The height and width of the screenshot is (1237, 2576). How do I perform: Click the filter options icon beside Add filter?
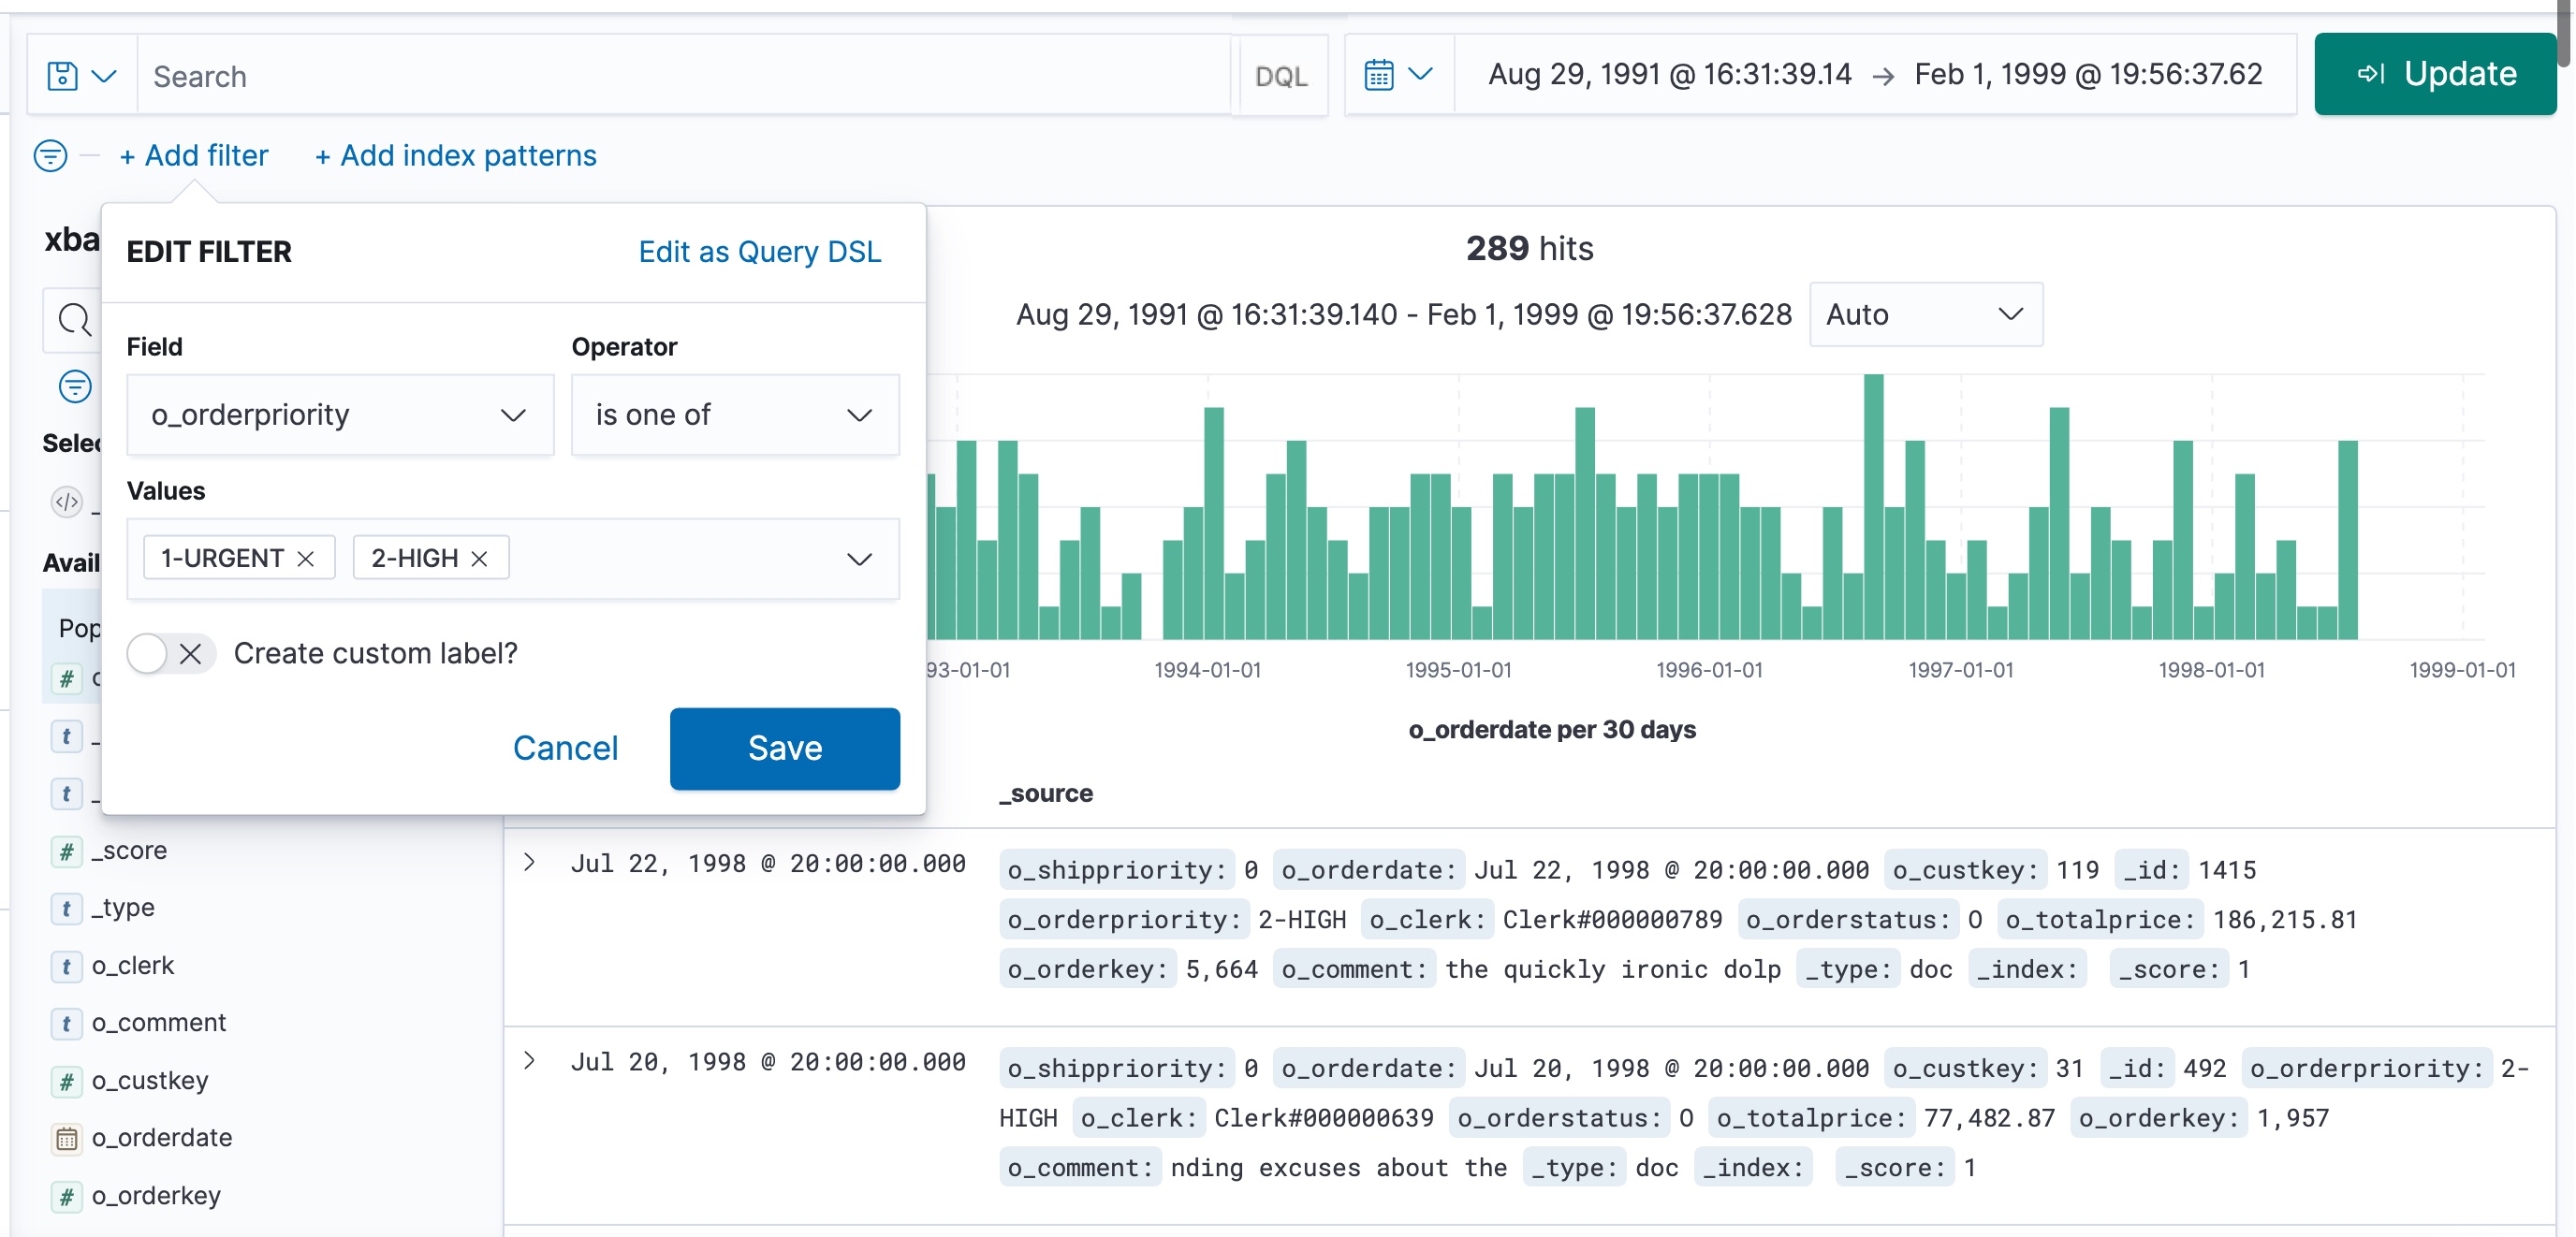click(x=50, y=156)
